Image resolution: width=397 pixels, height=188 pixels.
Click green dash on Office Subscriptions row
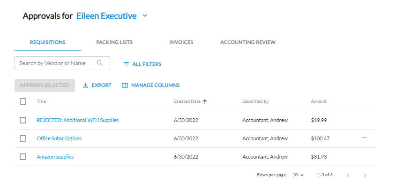(365, 138)
